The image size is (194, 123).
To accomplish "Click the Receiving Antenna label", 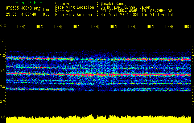I will tap(73, 15).
